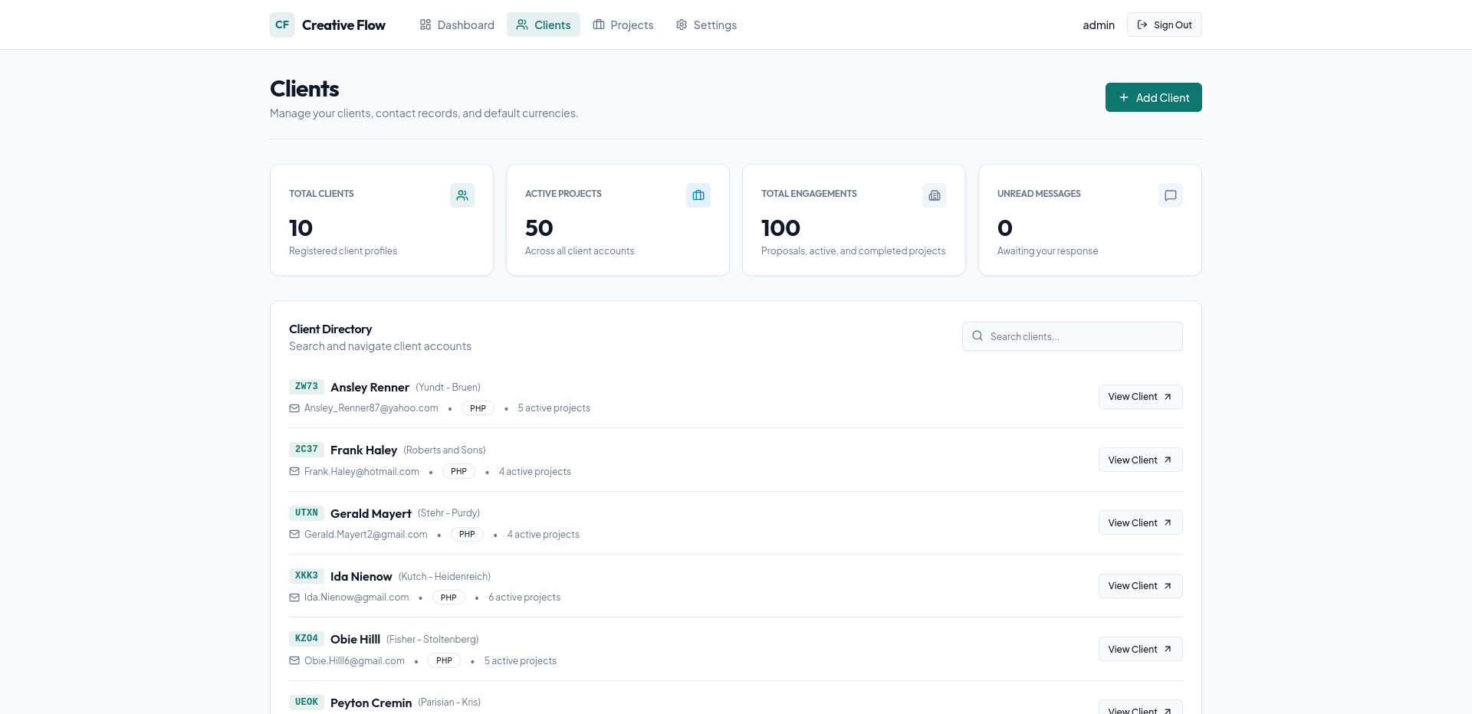Open the Dashboard nav item
The image size is (1472, 714).
pos(457,25)
